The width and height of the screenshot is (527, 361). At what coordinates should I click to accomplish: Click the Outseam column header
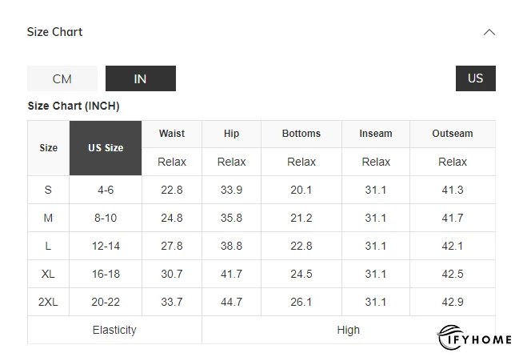point(453,134)
